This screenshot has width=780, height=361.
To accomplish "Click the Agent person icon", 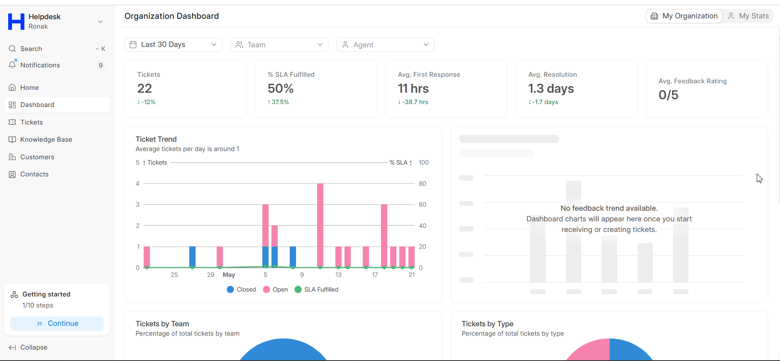I will 345,45.
